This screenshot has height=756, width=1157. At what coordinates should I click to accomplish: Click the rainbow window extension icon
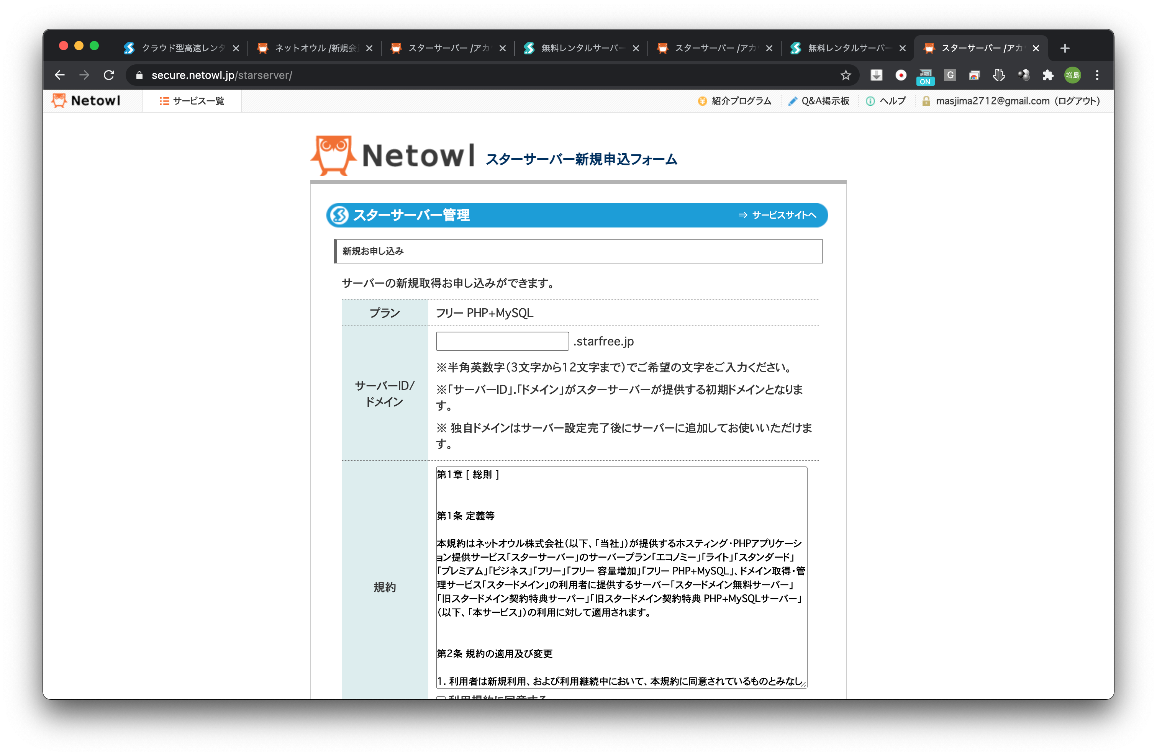[974, 75]
